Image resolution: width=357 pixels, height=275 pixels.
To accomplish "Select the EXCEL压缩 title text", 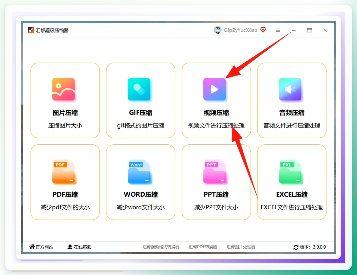I will (x=292, y=194).
